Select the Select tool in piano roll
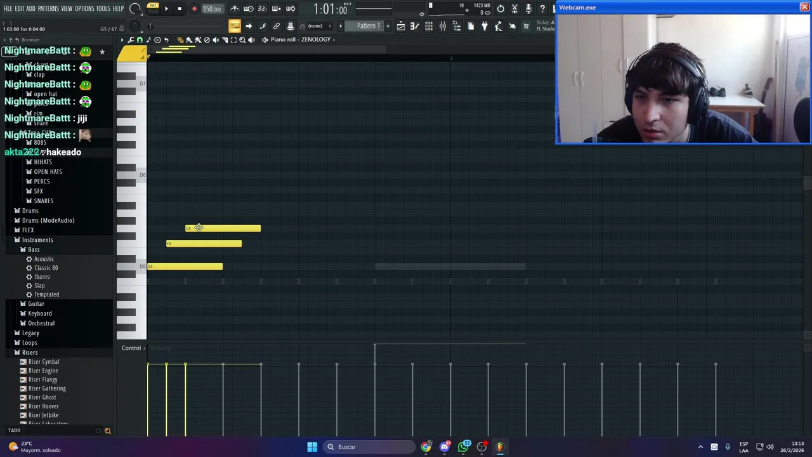812x457 pixels. tap(233, 39)
